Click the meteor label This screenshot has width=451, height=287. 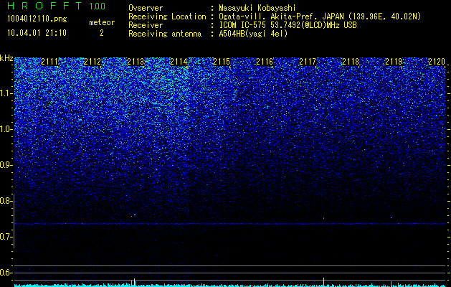tap(102, 22)
